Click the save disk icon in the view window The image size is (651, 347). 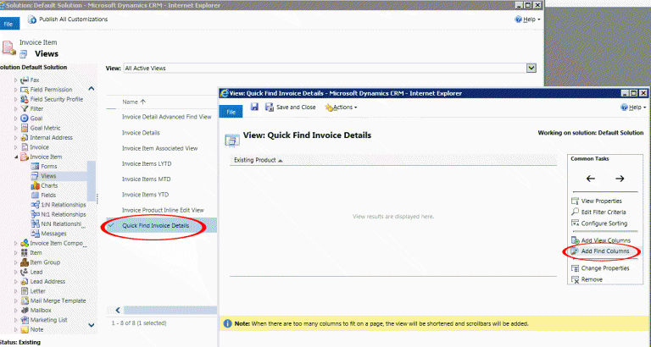point(254,107)
